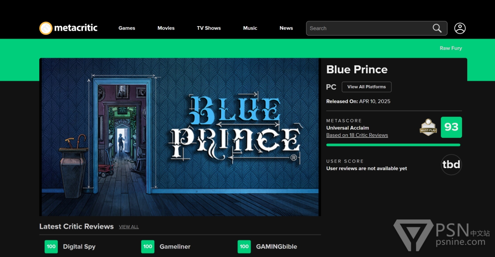The width and height of the screenshot is (495, 257).
Task: Click Digital Spy's 100 score badge
Action: (x=51, y=247)
